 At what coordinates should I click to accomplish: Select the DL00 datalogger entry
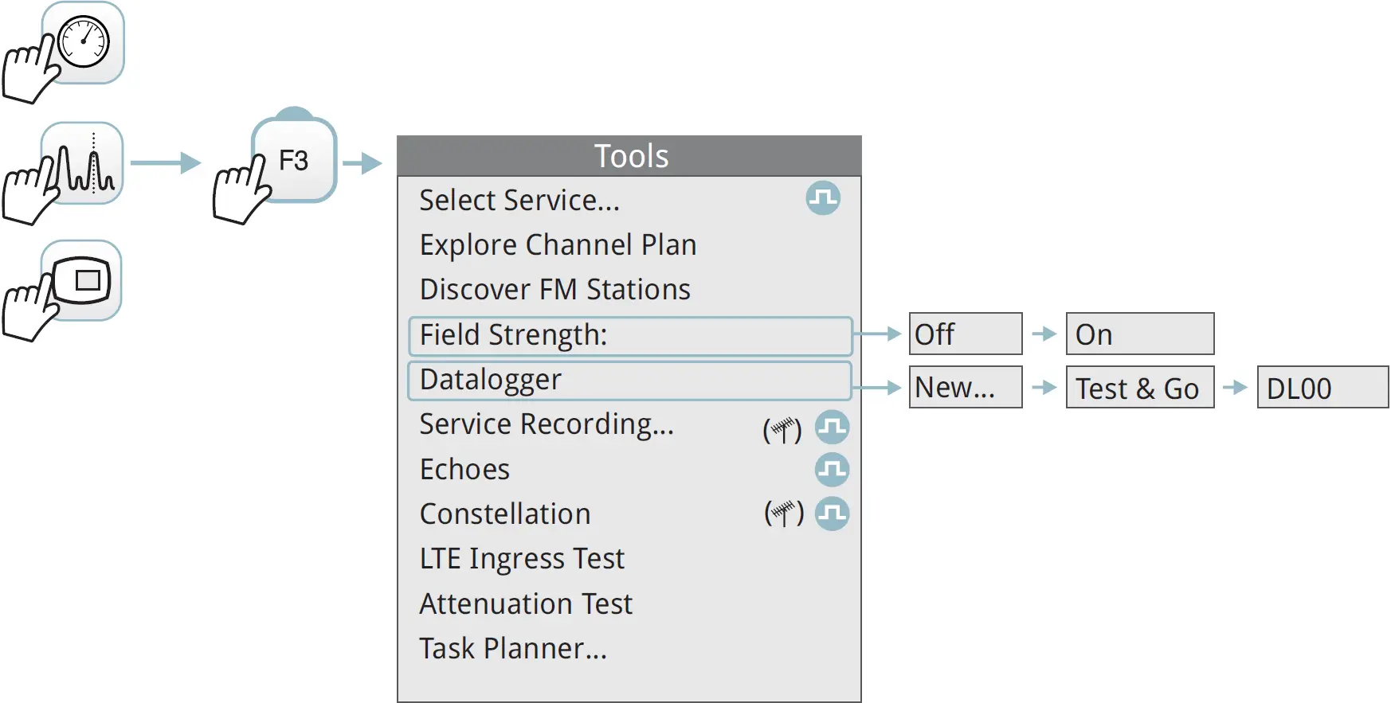[1322, 388]
